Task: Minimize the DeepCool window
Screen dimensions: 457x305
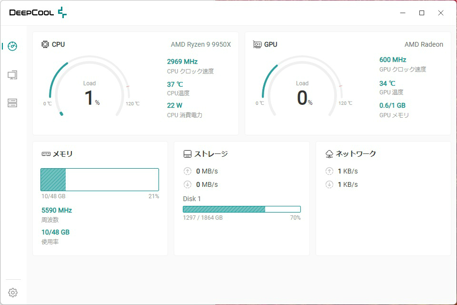Action: (x=402, y=13)
